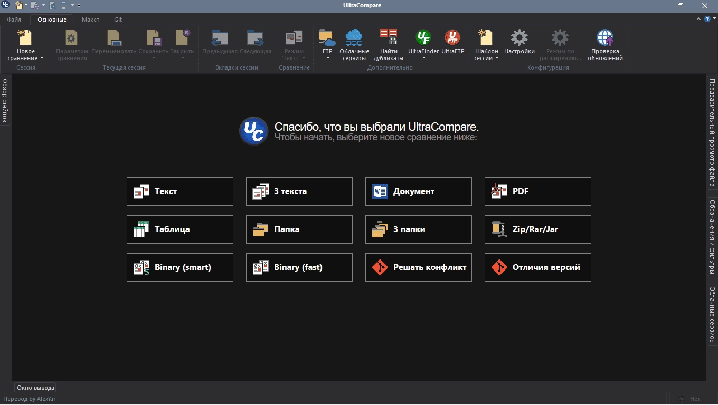The height and width of the screenshot is (405, 718).
Task: Click the print icon in quick access toolbar
Action: coord(64,5)
